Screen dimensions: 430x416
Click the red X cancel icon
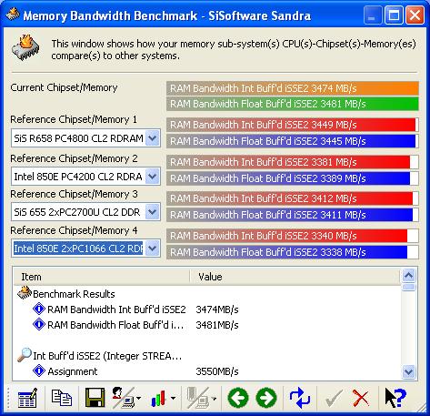click(x=360, y=398)
